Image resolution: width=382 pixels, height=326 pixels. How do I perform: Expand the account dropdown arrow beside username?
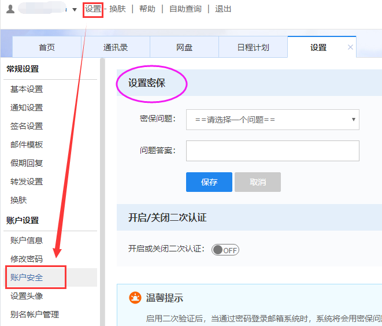[x=75, y=10]
